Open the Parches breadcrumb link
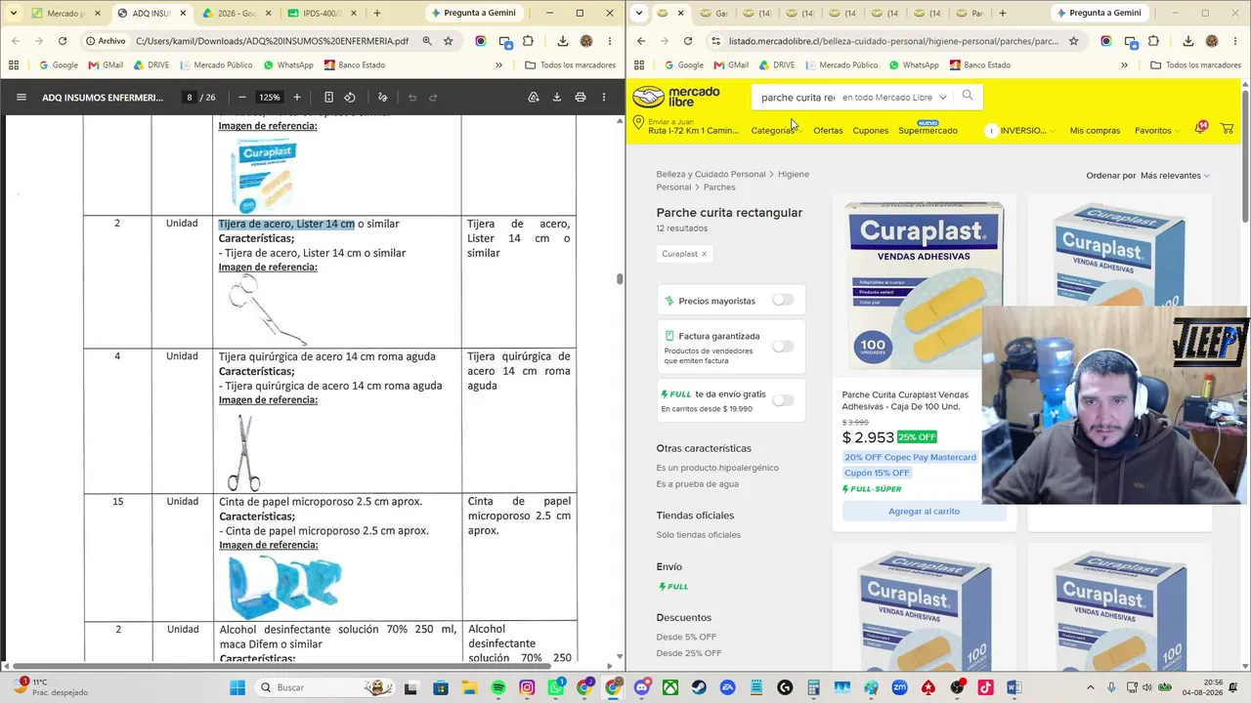The height and width of the screenshot is (703, 1251). pos(719,186)
